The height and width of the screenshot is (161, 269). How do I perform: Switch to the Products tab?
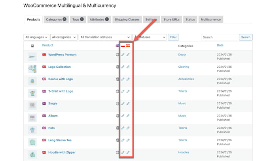point(34,19)
